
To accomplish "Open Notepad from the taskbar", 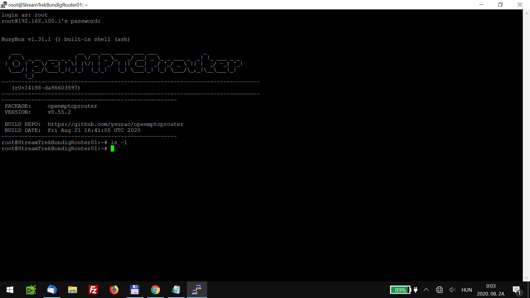I will (x=176, y=290).
